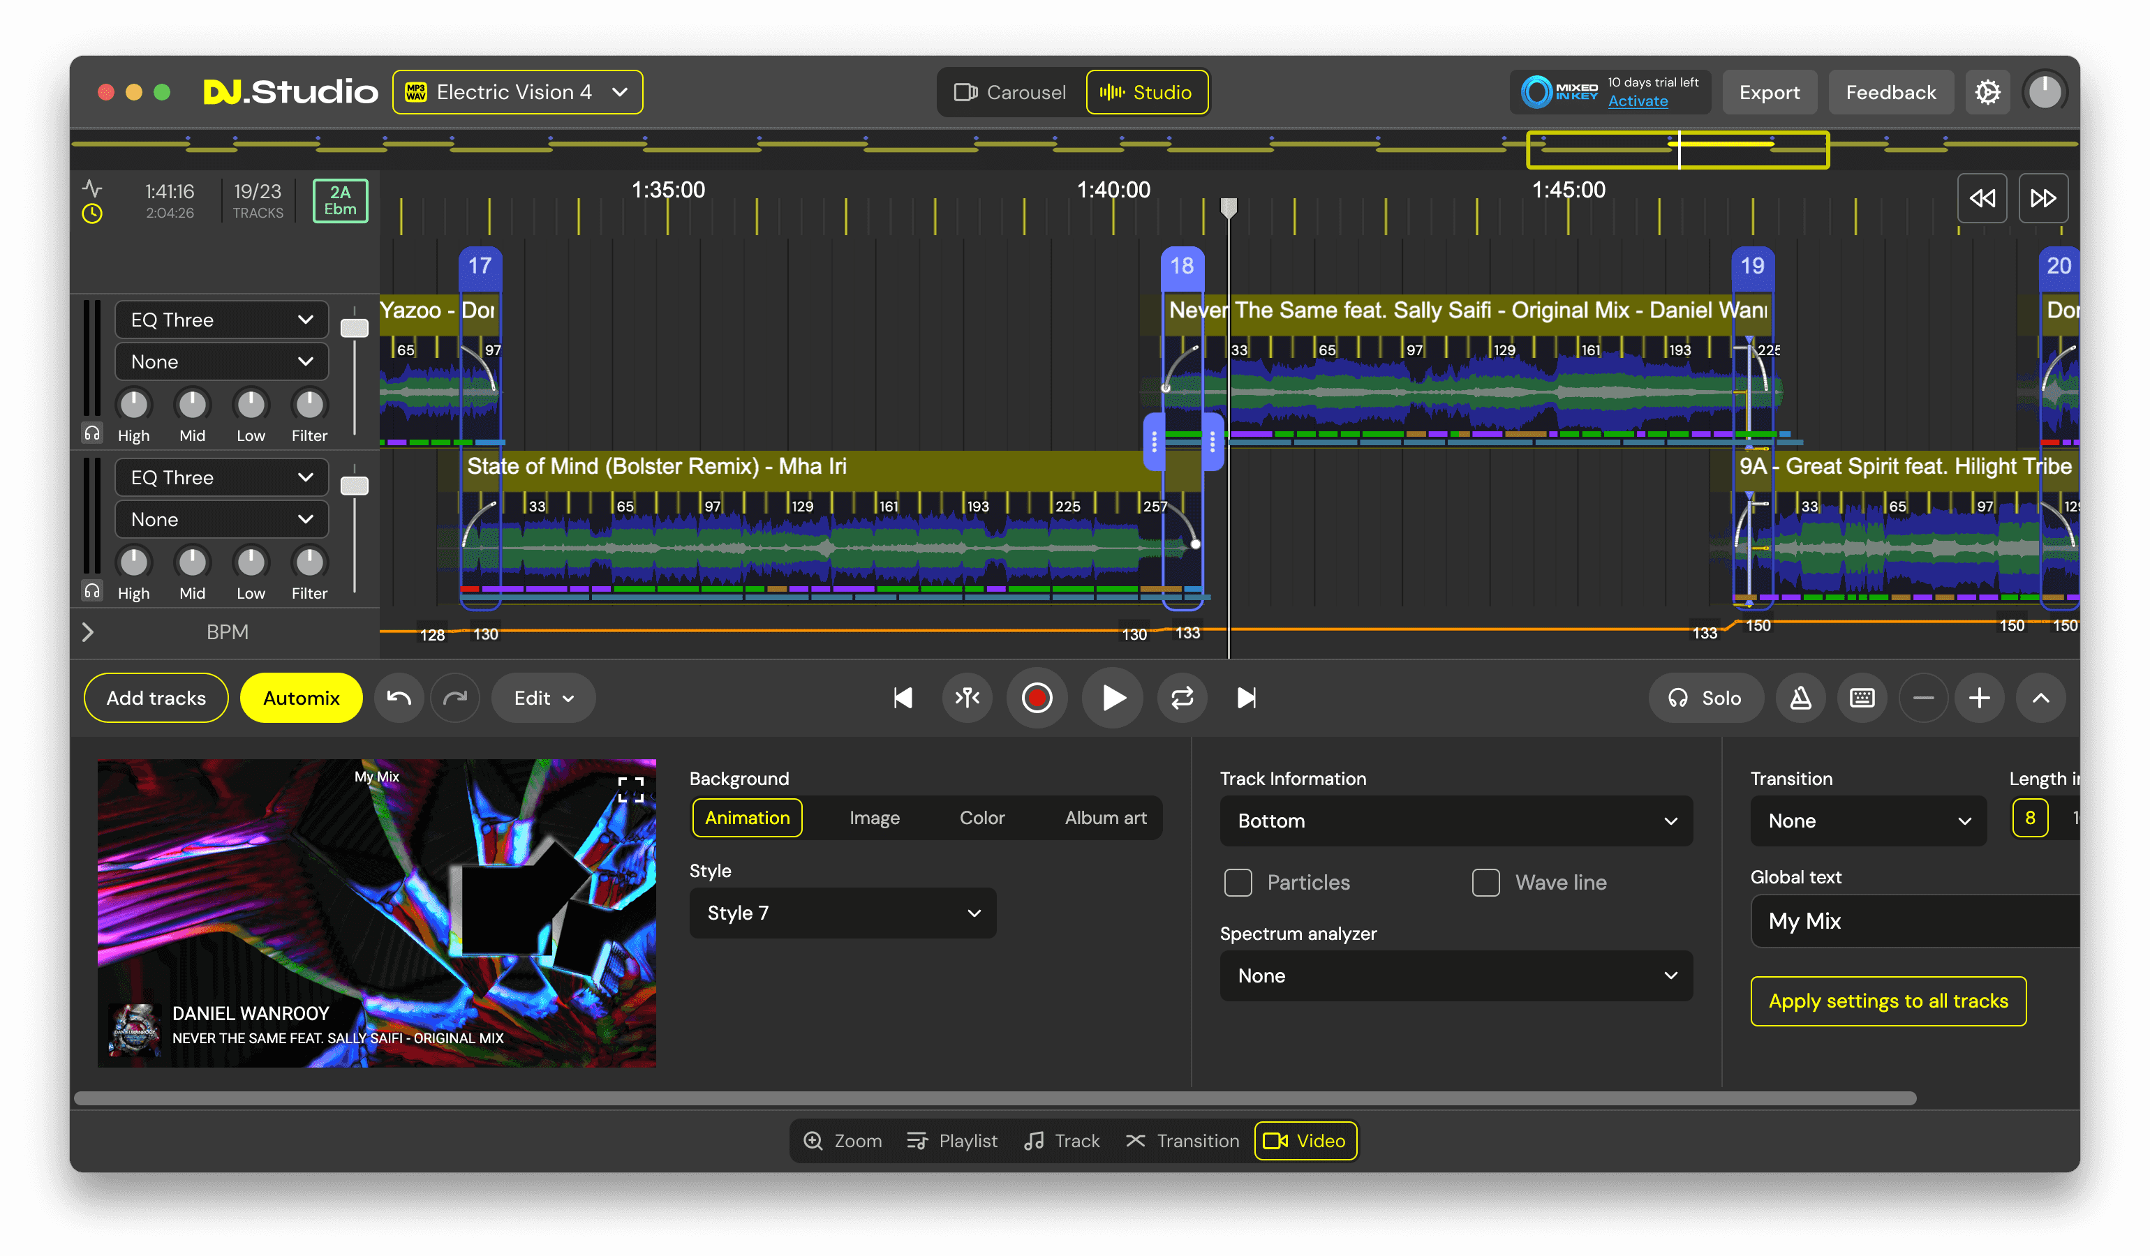The image size is (2150, 1256).
Task: Toggle loop playback
Action: [1182, 698]
